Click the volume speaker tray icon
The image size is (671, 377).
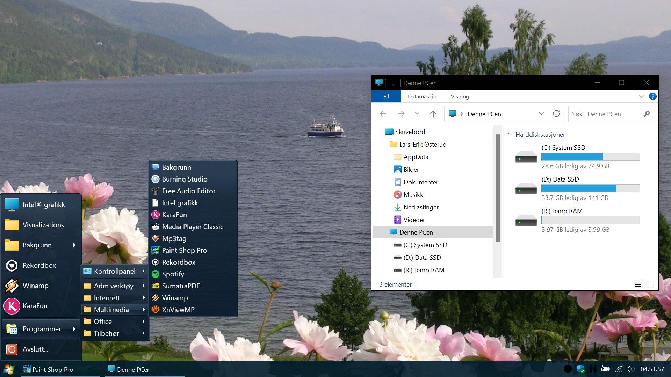point(630,369)
